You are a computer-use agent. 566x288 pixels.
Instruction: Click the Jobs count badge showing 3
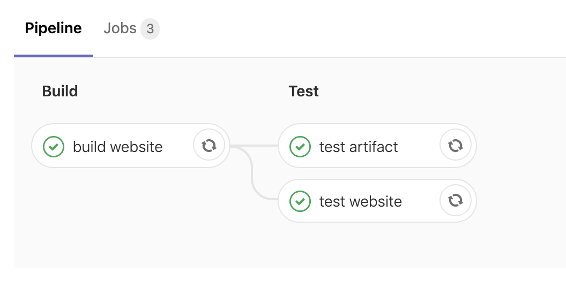150,28
